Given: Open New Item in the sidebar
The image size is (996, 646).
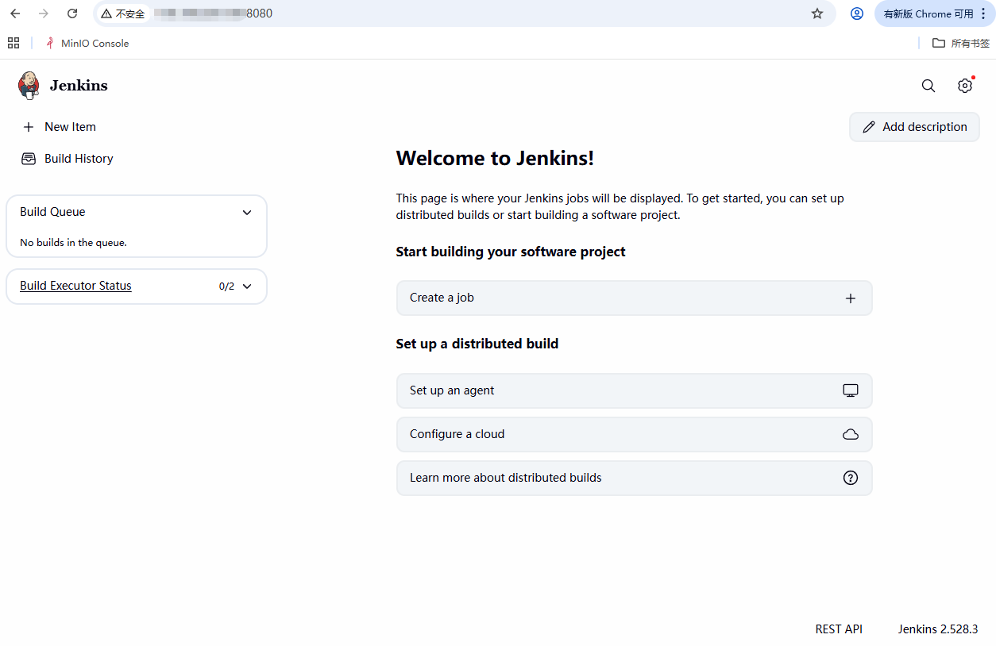Looking at the screenshot, I should (60, 127).
